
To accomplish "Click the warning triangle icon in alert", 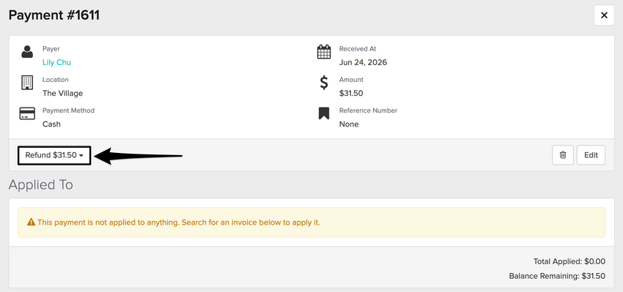I will point(31,222).
